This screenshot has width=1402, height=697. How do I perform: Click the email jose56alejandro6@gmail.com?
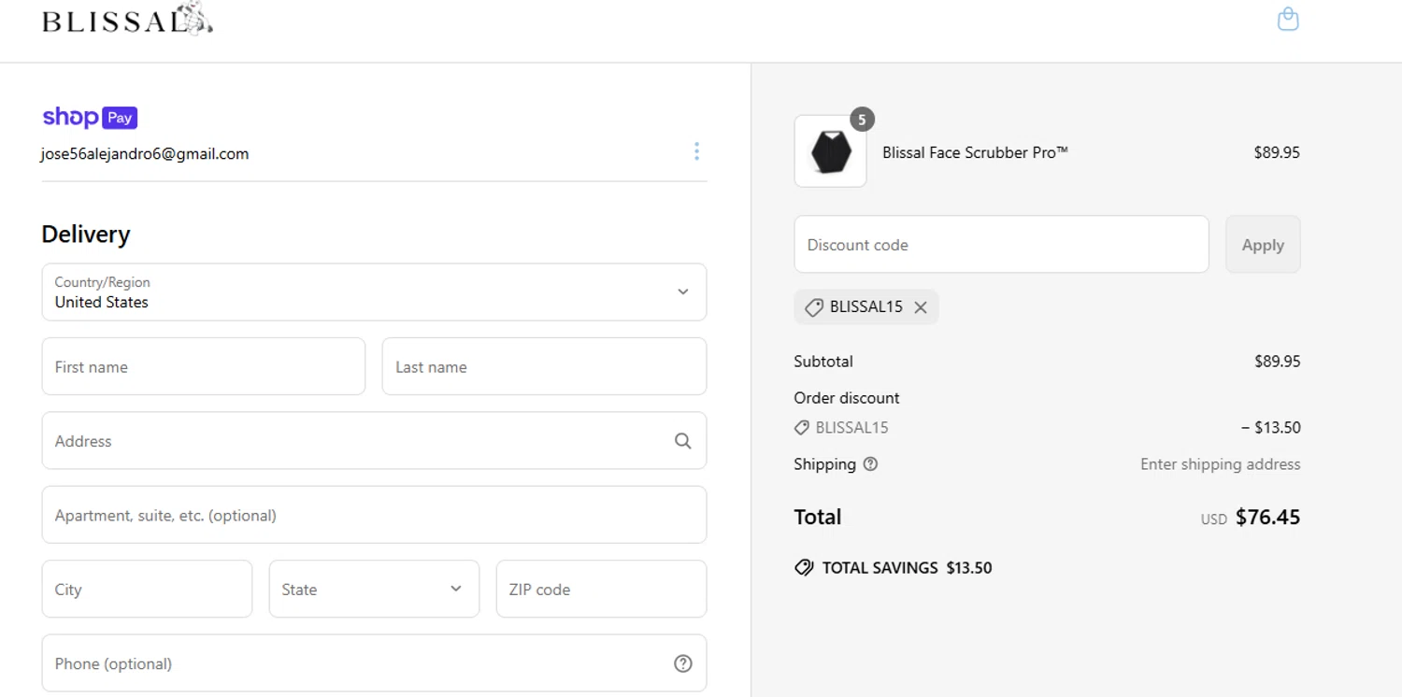(x=145, y=154)
